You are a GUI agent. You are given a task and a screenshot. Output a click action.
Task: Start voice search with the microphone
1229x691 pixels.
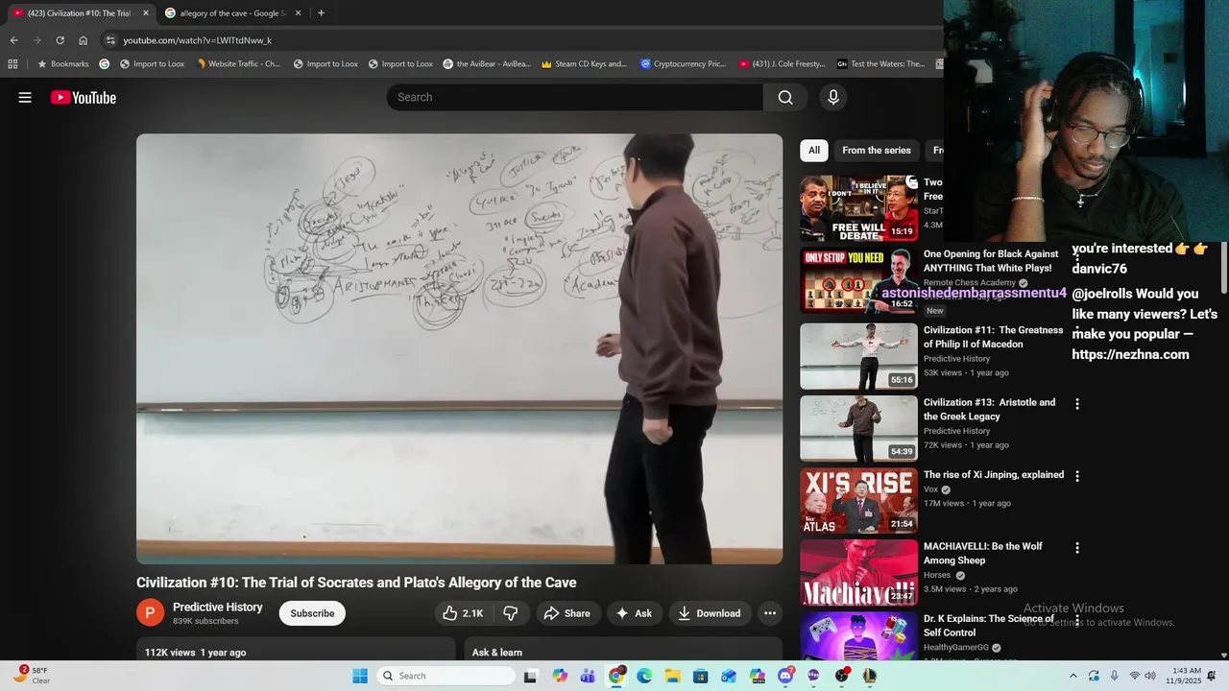coord(833,97)
